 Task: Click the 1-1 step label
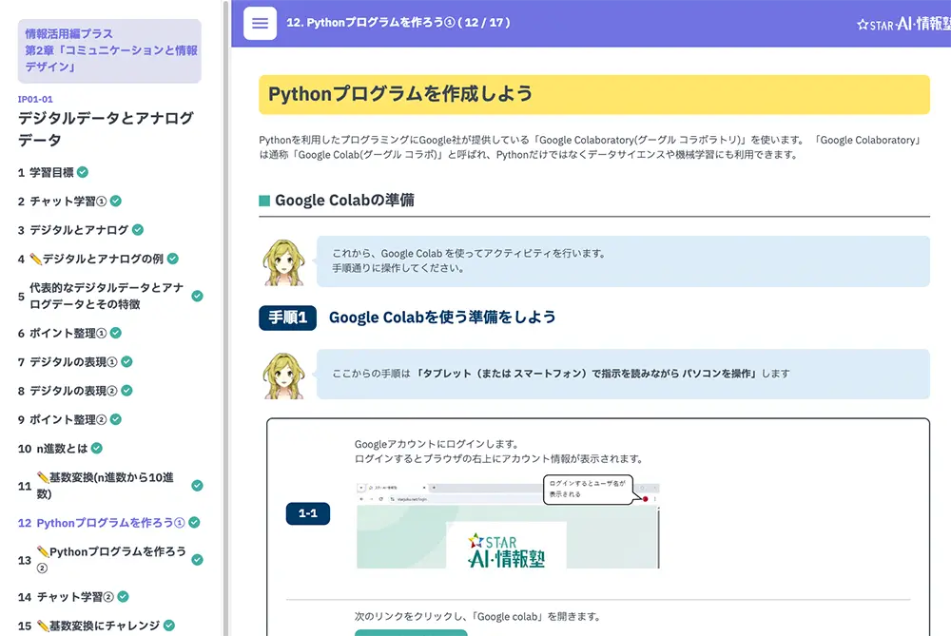tap(308, 513)
